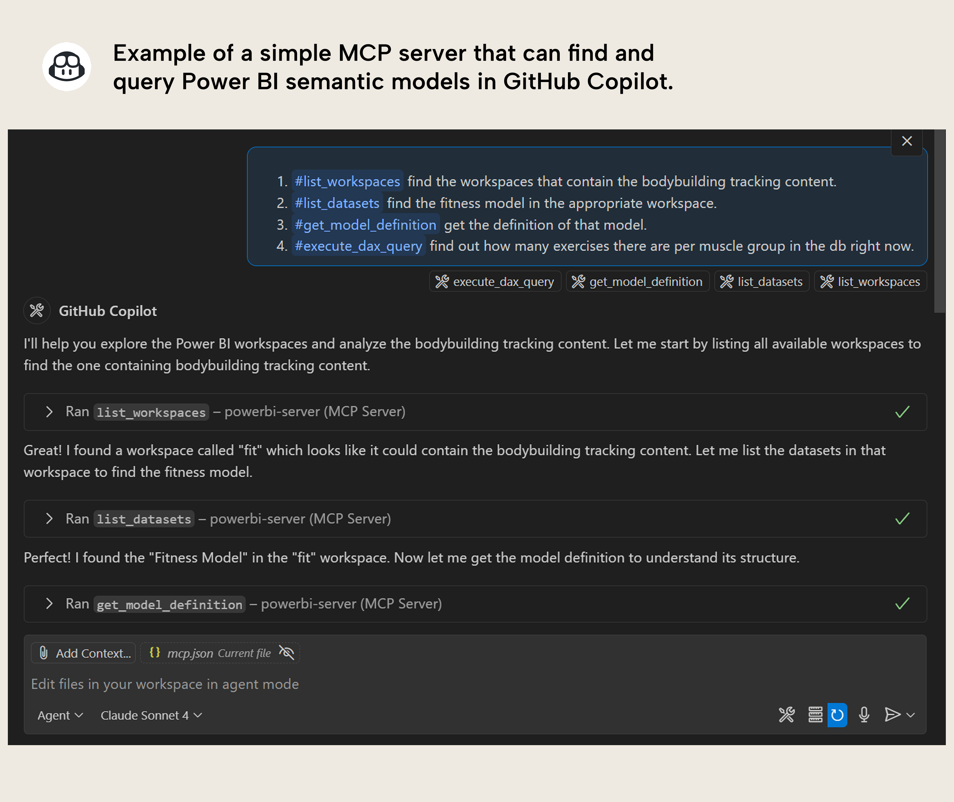
Task: Toggle visibility of the mcp.json context chip
Action: pyautogui.click(x=287, y=653)
